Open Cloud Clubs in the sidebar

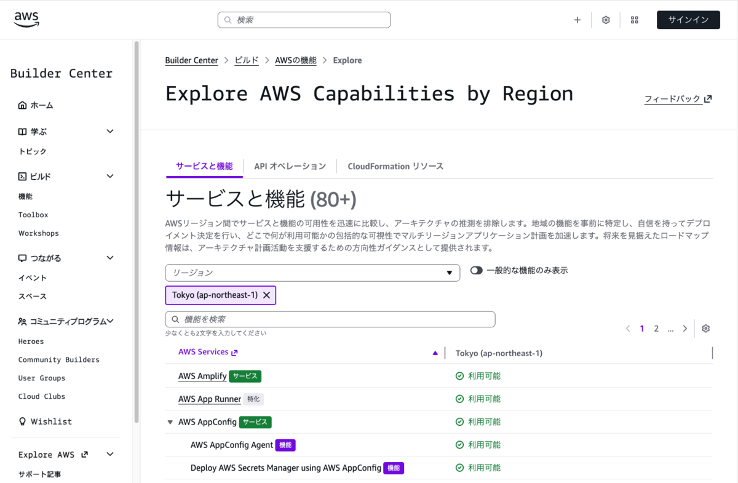point(42,397)
